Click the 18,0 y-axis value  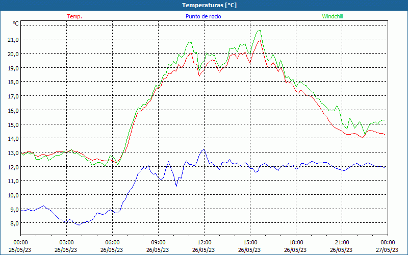tap(14, 82)
